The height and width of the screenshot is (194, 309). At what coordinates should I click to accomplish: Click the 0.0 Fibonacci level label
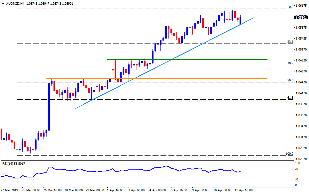[291, 7]
